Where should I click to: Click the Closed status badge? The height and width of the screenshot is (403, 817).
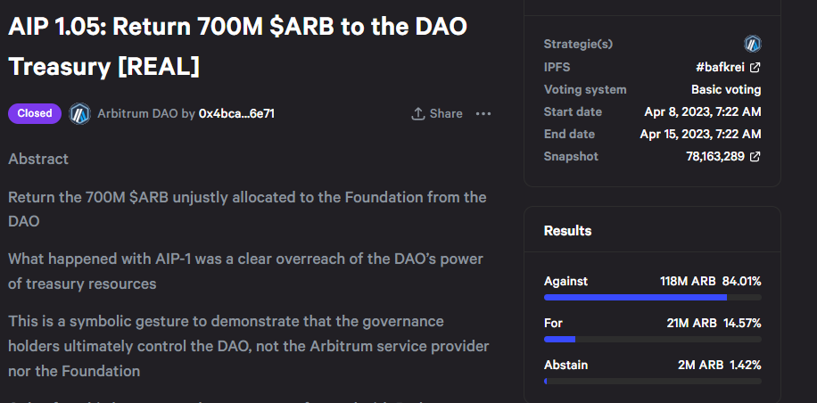[x=35, y=113]
